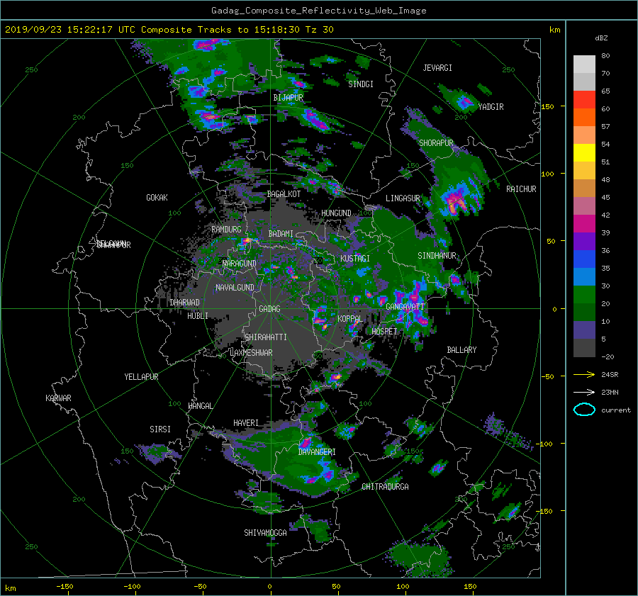The height and width of the screenshot is (596, 638).
Task: Click the LAXMESHWAR city label
Action: coord(251,353)
